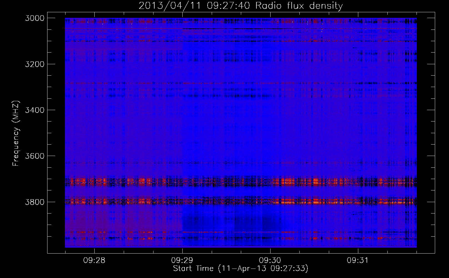Screen dimensions: 449x278
Task: Select the 3200 frequency tick label
Action: click(x=35, y=64)
